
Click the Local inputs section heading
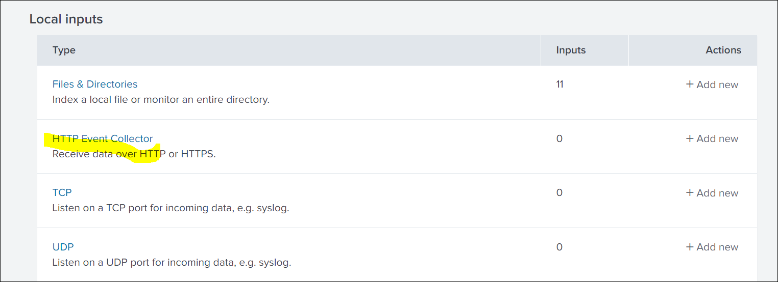(x=66, y=19)
